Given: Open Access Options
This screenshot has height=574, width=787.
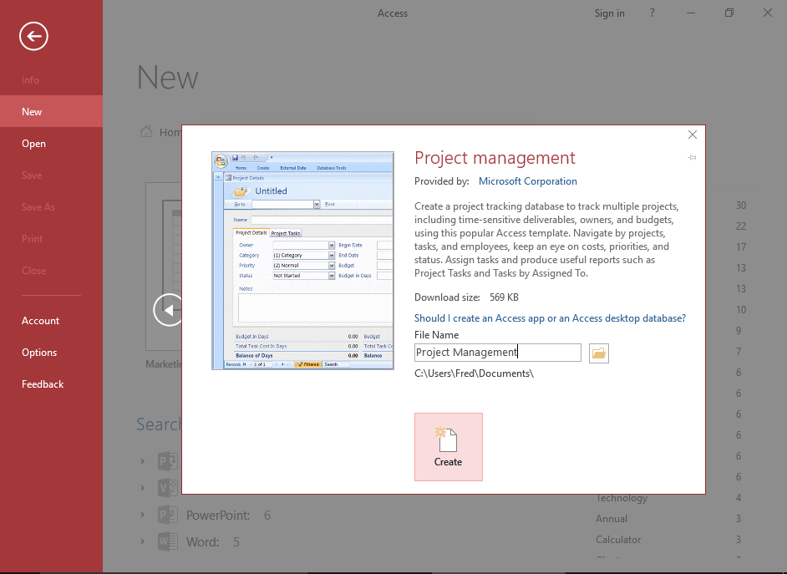Looking at the screenshot, I should pyautogui.click(x=51, y=353).
